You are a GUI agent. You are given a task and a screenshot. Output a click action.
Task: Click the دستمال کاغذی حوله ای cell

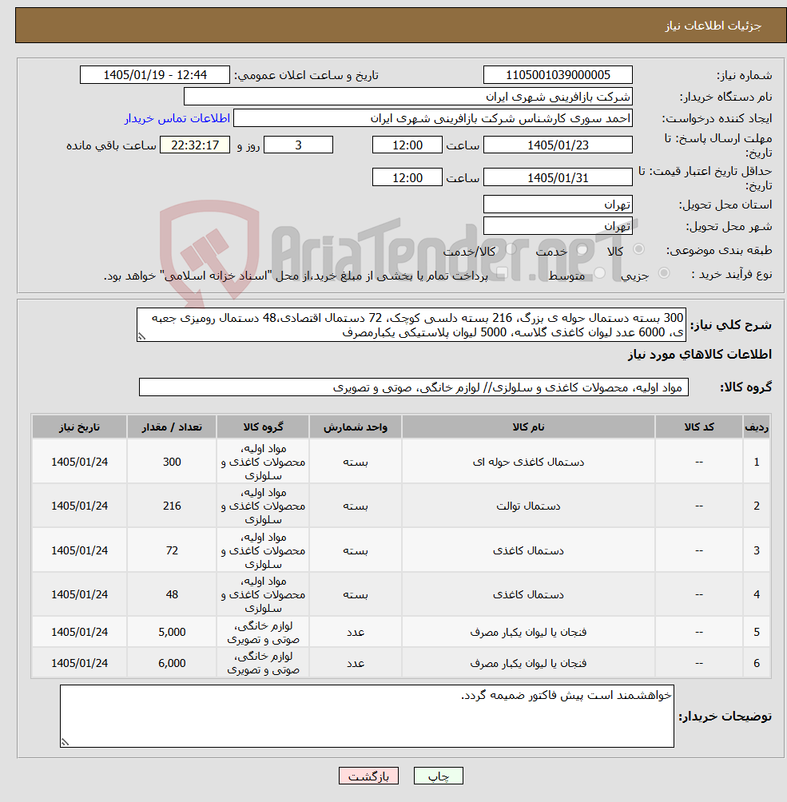point(528,462)
